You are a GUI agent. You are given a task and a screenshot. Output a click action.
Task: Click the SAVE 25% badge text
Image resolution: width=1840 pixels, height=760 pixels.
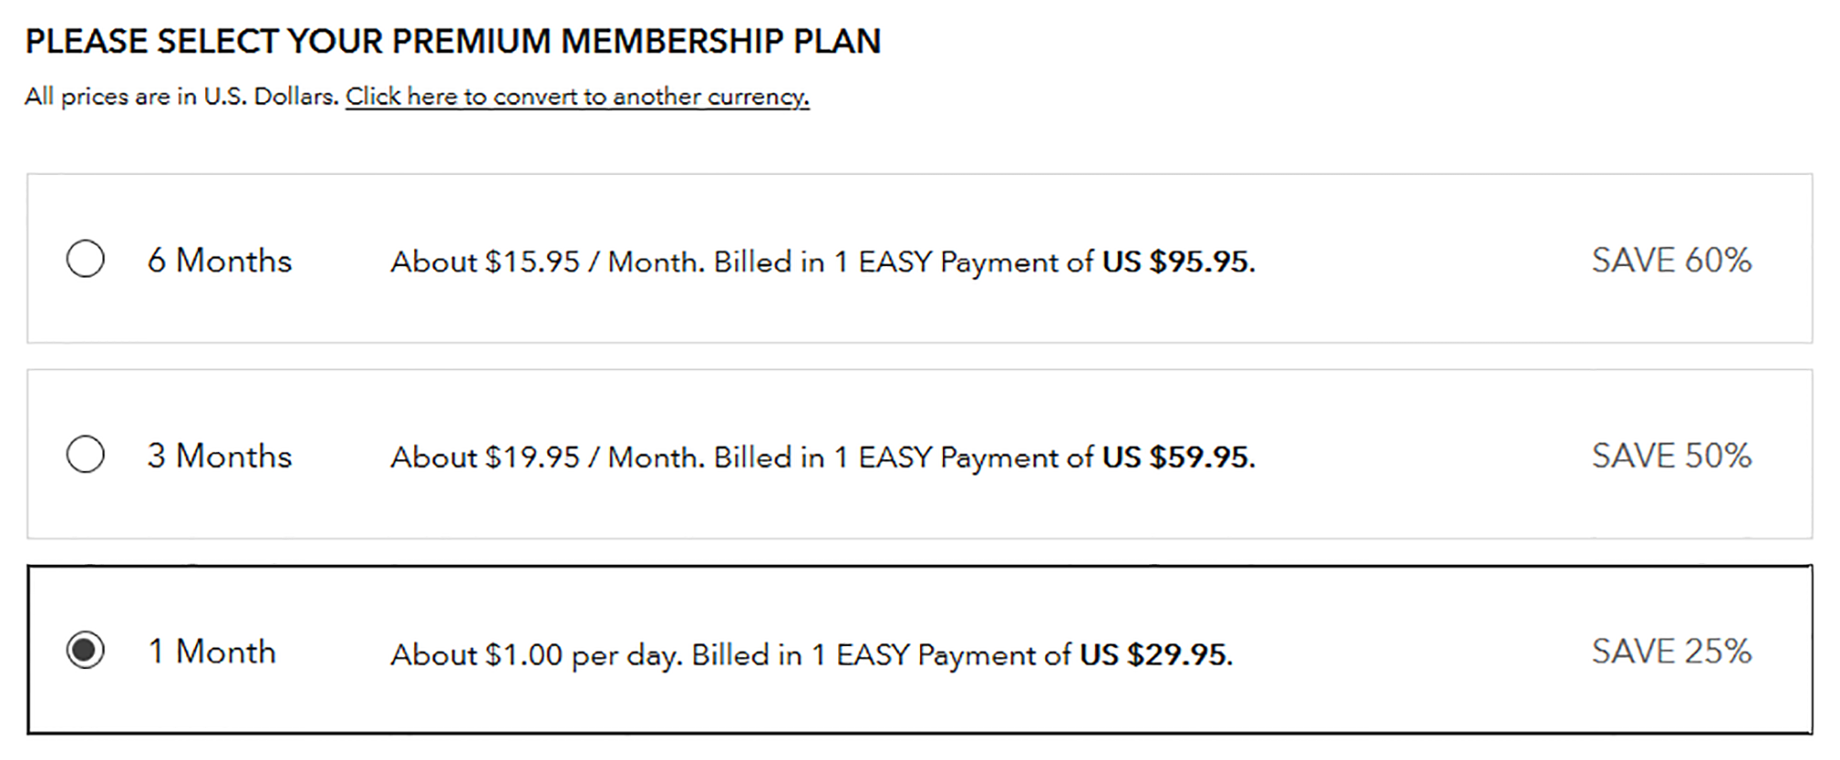1671,652
